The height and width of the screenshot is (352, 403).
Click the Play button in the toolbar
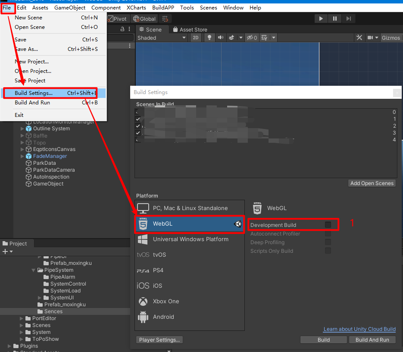[321, 19]
